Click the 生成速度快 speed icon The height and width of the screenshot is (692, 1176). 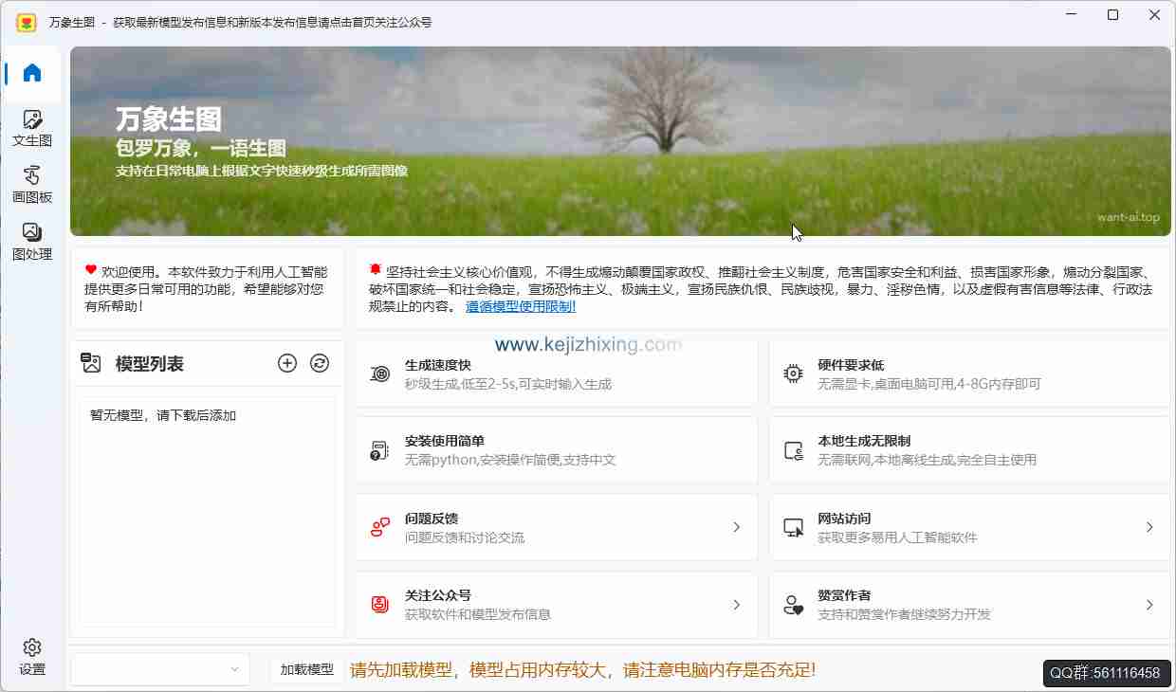pos(378,373)
